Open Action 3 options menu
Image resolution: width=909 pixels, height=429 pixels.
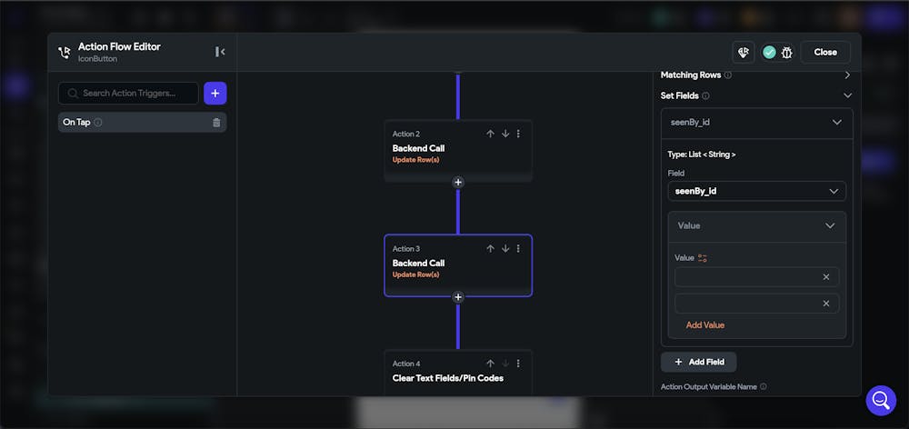click(x=518, y=249)
